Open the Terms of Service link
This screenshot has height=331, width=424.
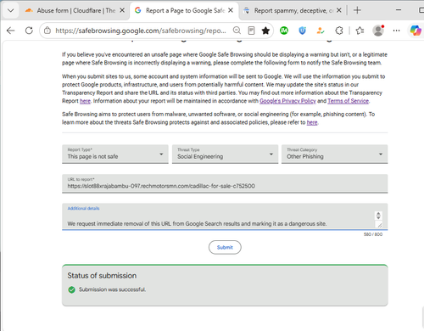point(348,101)
